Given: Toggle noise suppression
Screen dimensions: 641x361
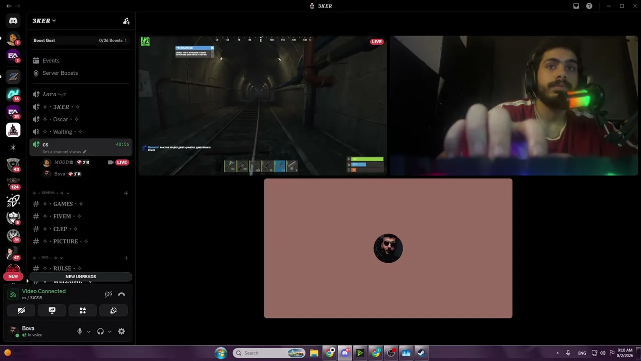Looking at the screenshot, I should (108, 294).
